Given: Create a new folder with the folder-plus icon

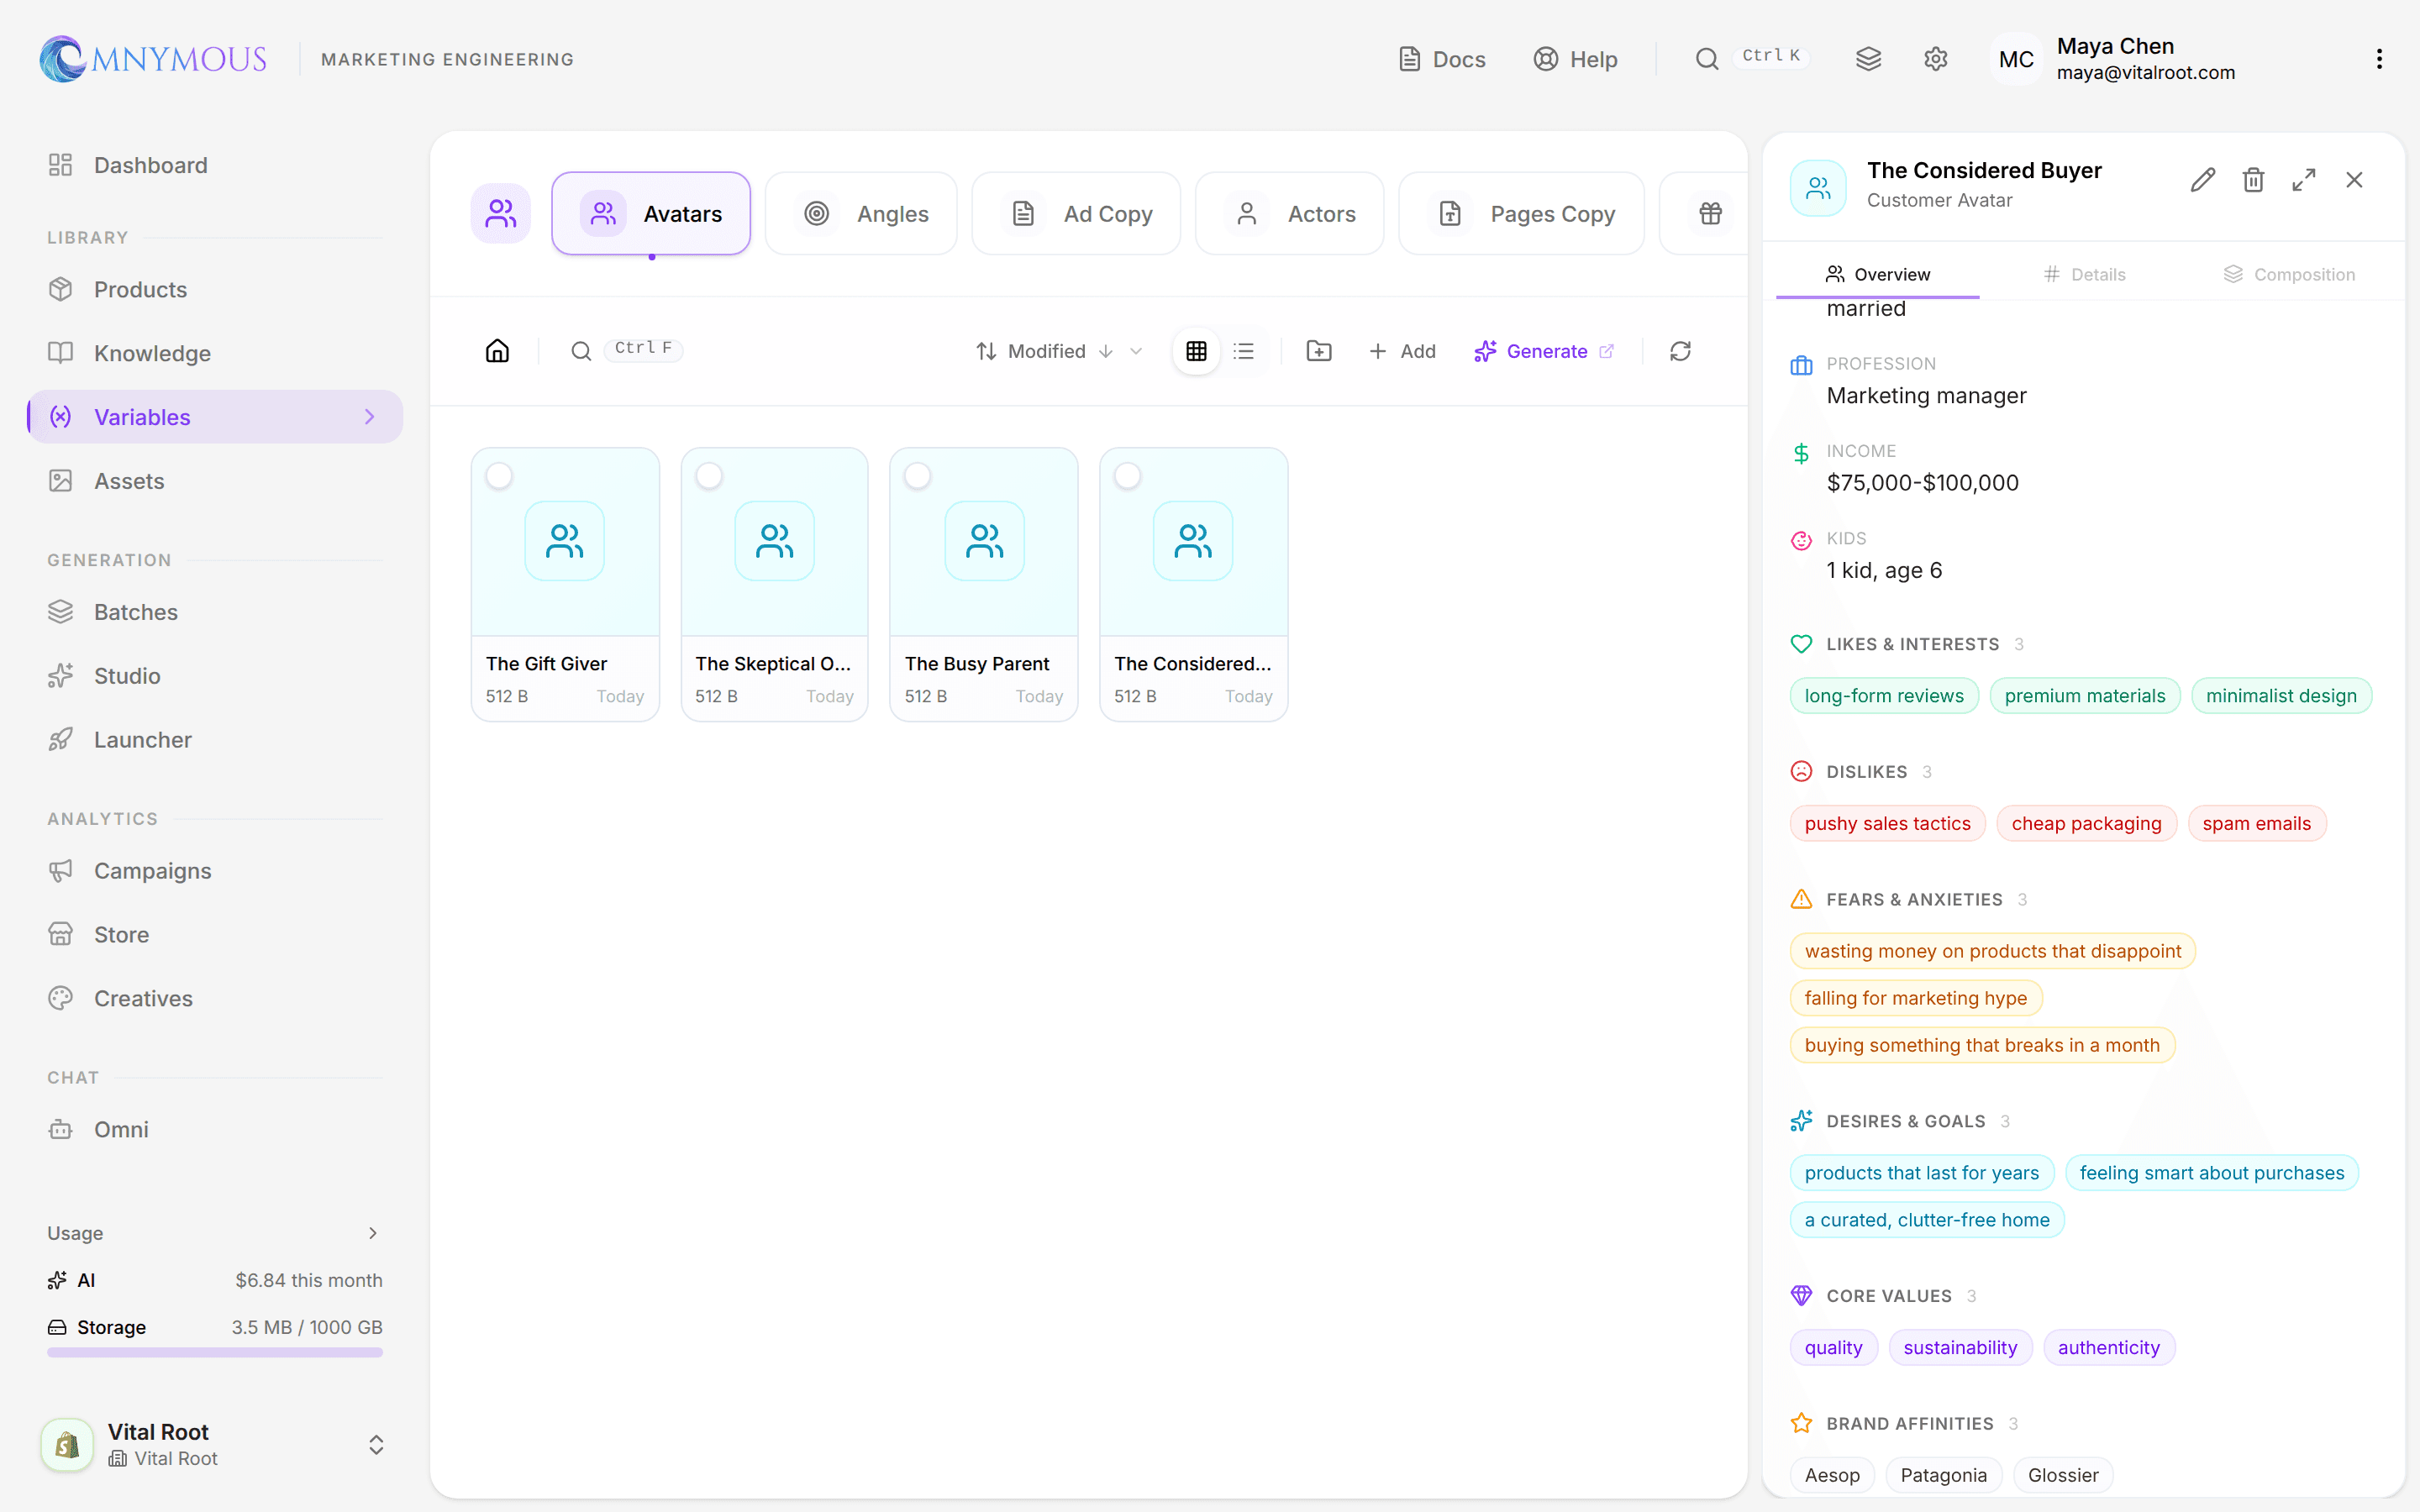Looking at the screenshot, I should (1319, 351).
